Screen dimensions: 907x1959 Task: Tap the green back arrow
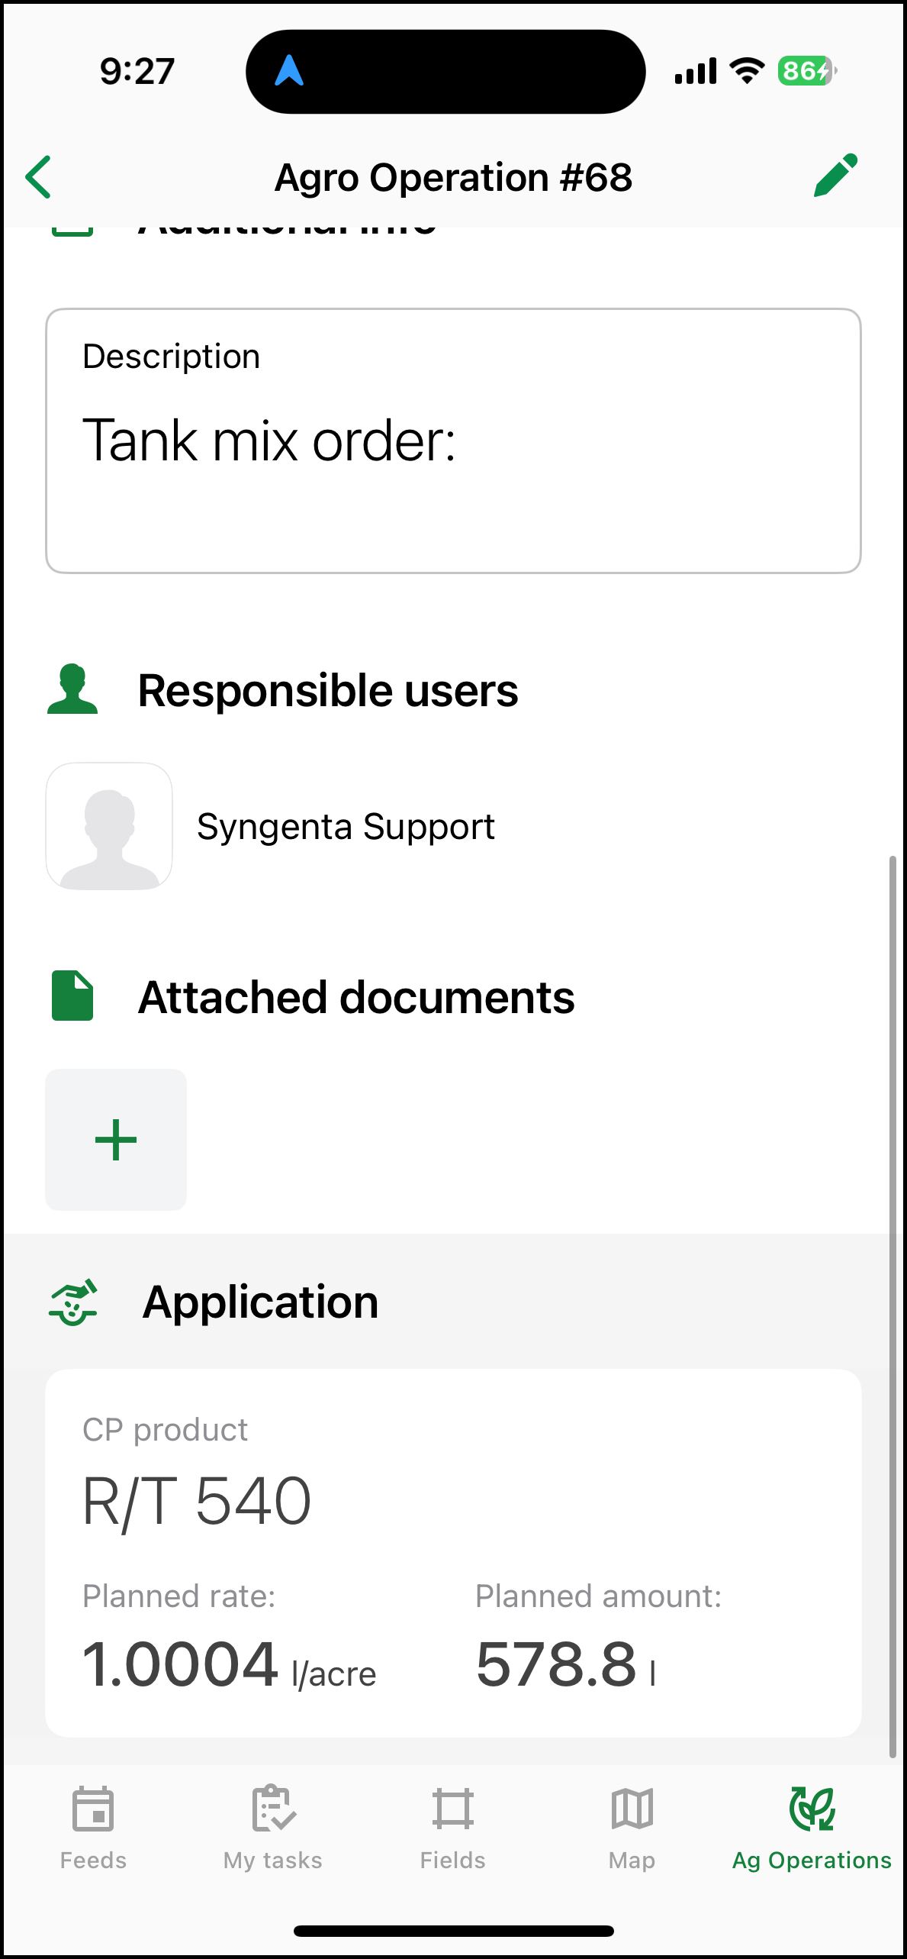(40, 177)
